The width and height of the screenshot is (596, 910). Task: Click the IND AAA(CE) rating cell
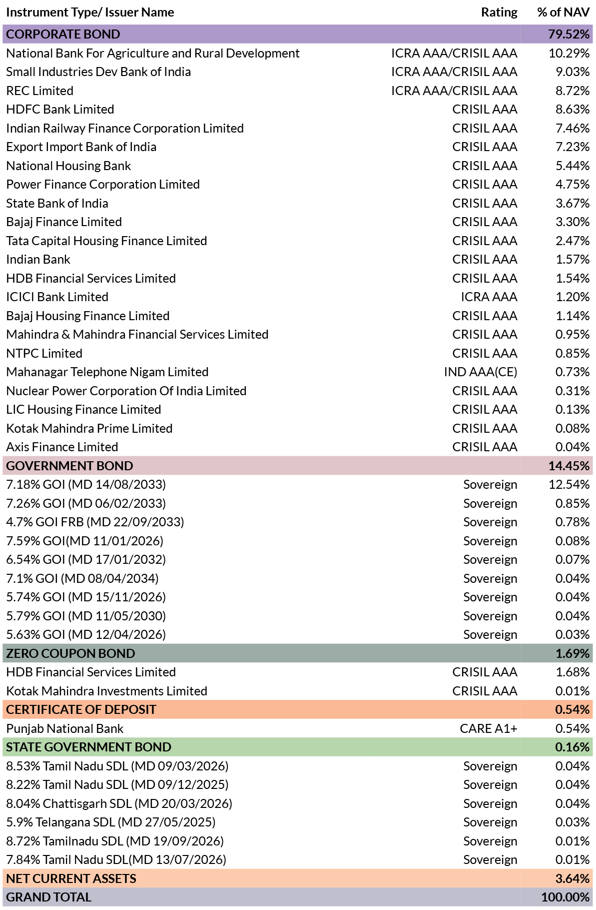point(481,372)
